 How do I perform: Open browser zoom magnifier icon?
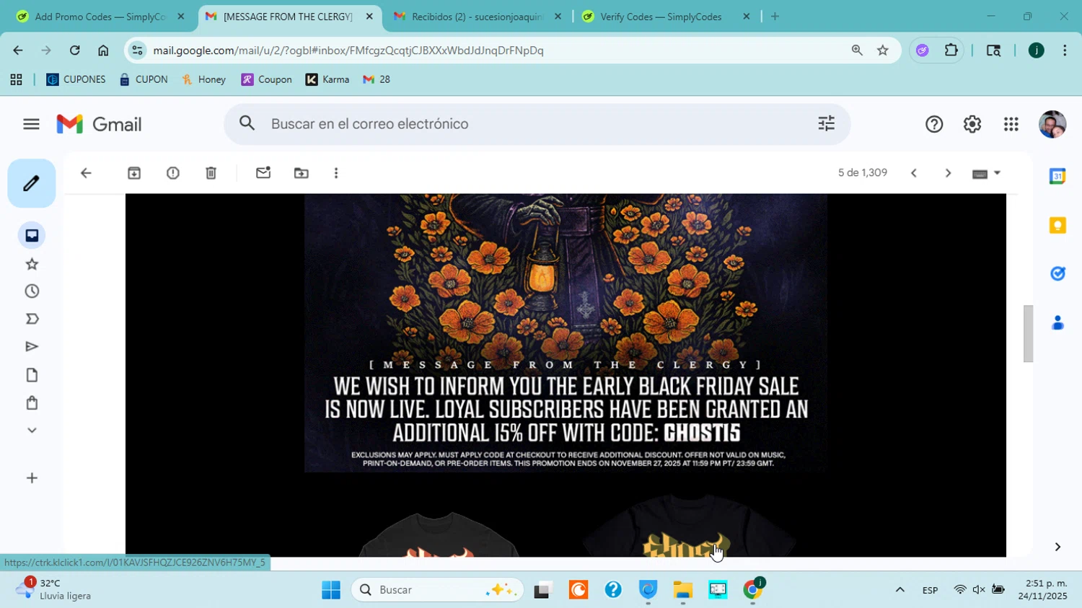pyautogui.click(x=857, y=50)
